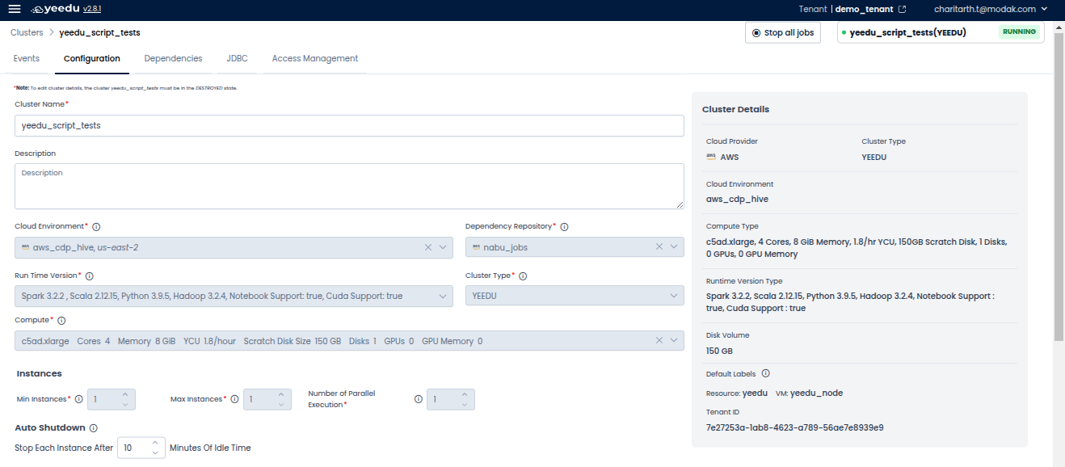The height and width of the screenshot is (467, 1065).
Task: Select the Configuration tab
Action: [92, 58]
